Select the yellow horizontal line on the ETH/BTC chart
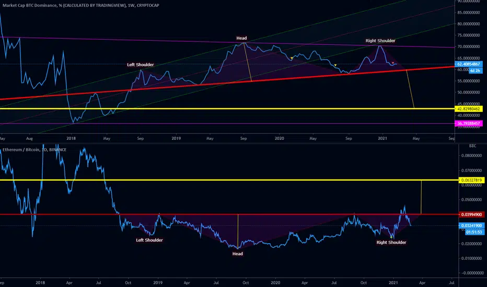The image size is (487, 287). pos(229,180)
